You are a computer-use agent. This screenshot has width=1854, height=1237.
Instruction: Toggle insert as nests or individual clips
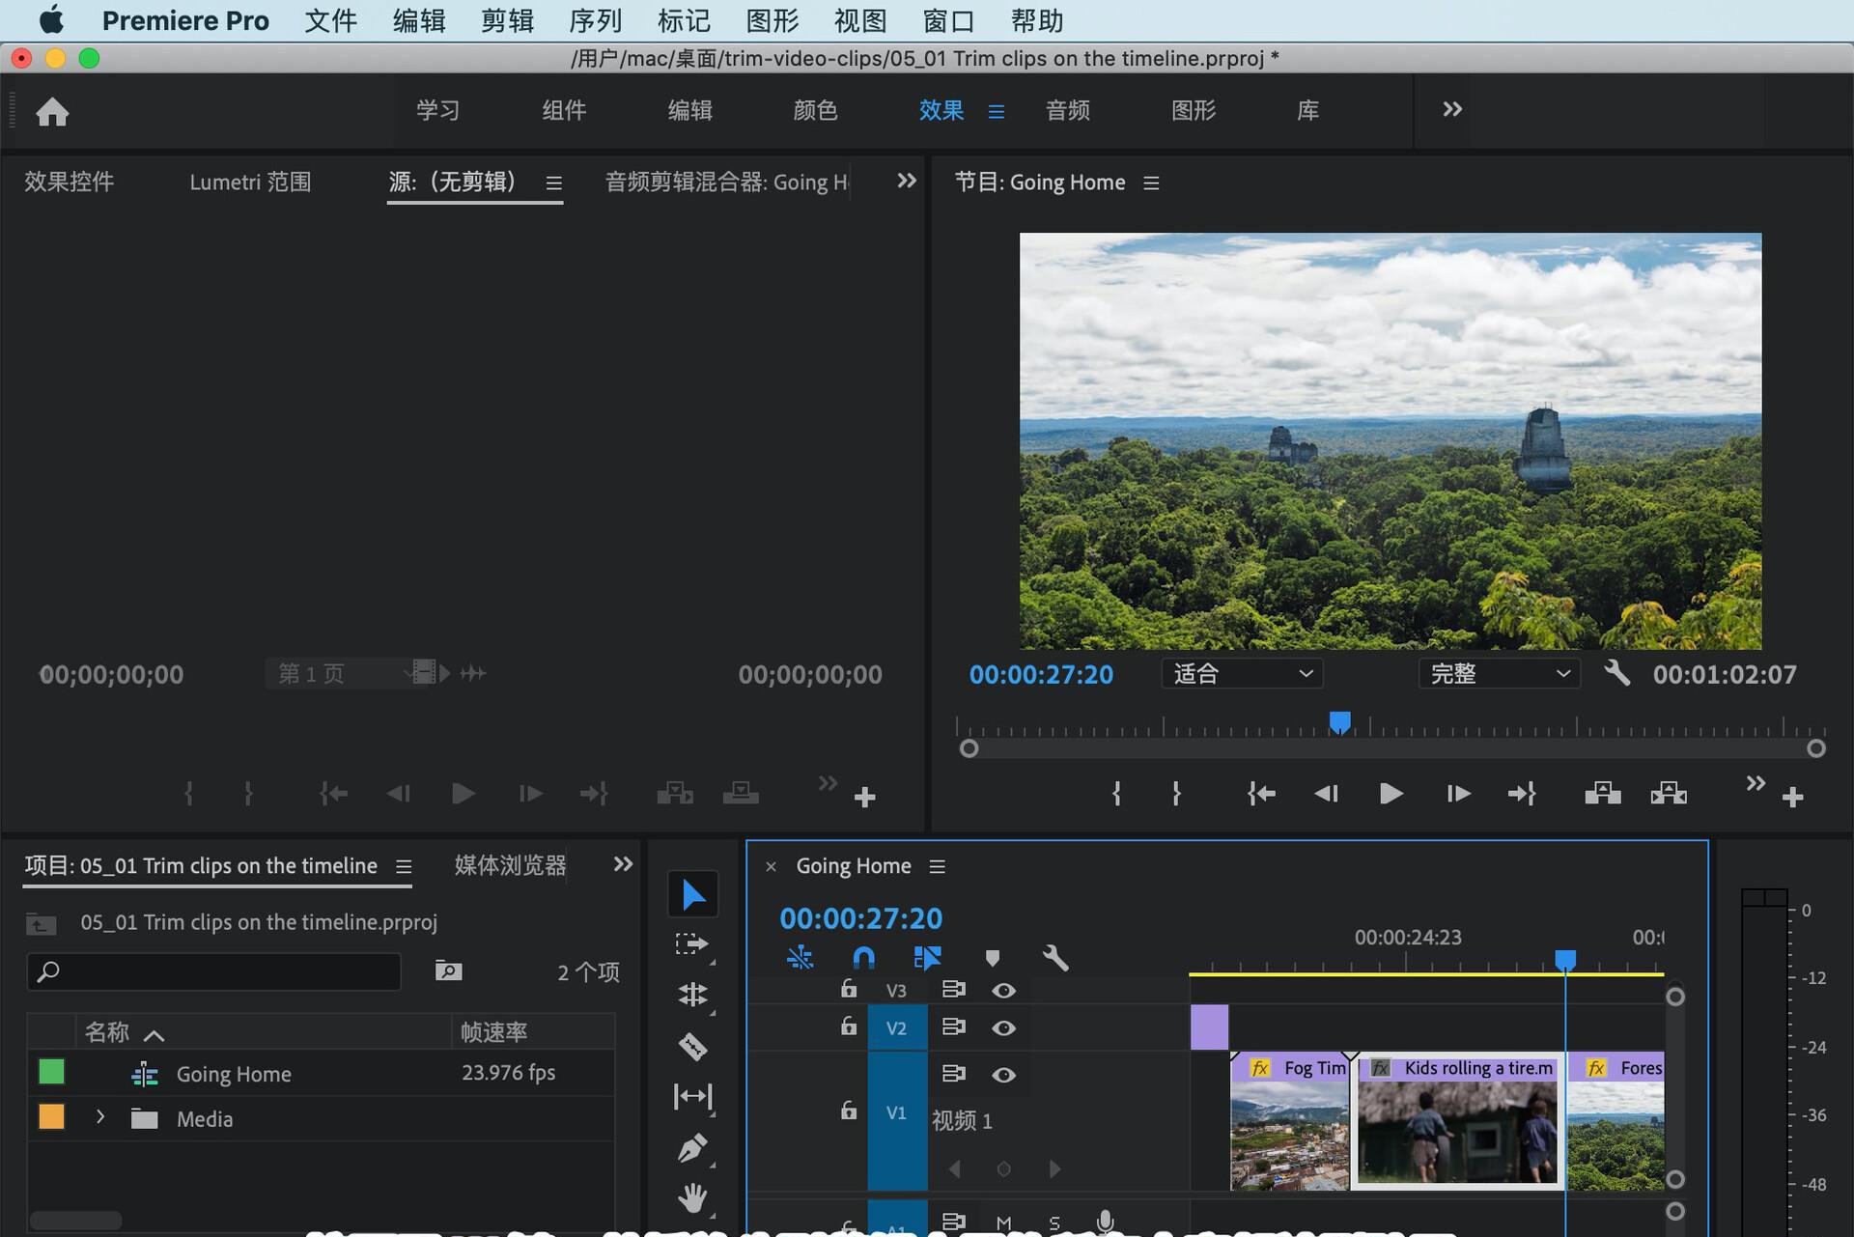(800, 958)
